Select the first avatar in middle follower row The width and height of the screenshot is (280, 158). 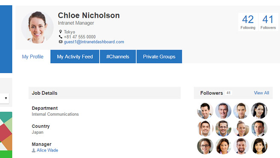(x=205, y=129)
